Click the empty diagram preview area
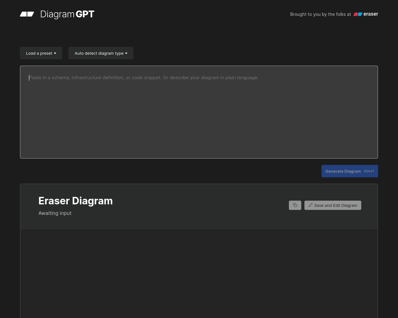 (199, 273)
